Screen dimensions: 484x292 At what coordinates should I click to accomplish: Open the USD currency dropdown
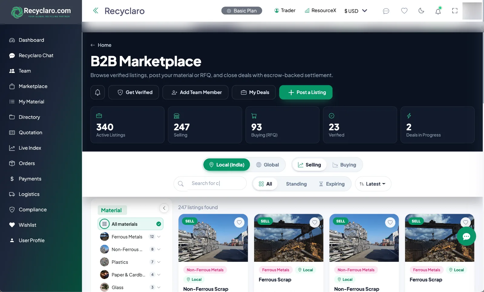tap(356, 11)
